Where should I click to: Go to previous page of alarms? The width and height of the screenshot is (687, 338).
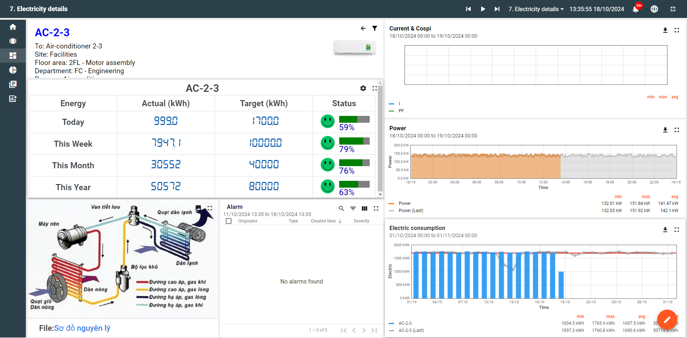[x=354, y=330]
